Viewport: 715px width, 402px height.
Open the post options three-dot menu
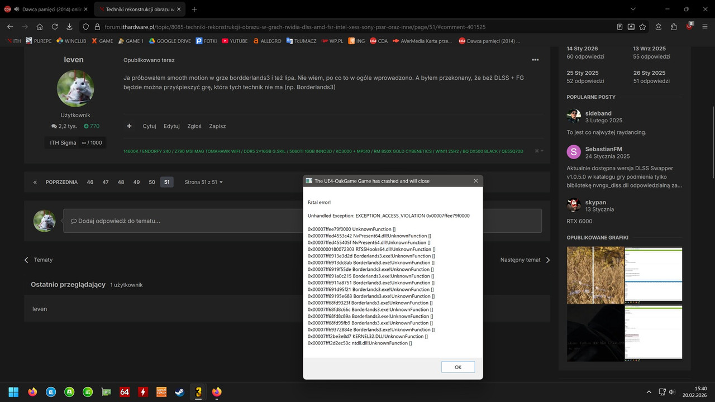coord(535,60)
